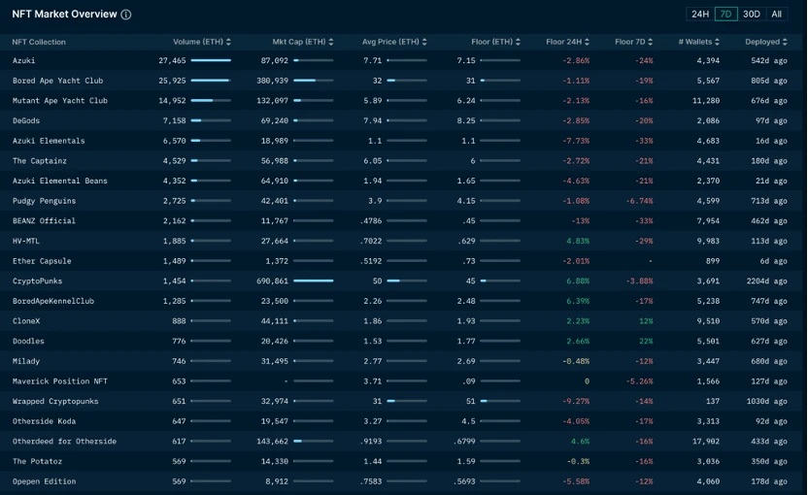Sort by the Volume (ETH) arrows icon
The width and height of the screenshot is (808, 495).
[x=228, y=42]
